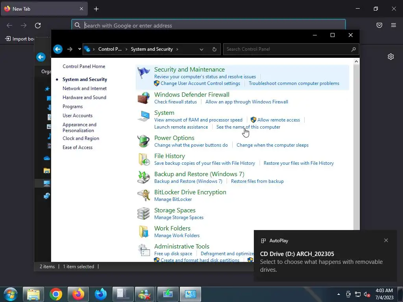The image size is (403, 302).
Task: Click Change when the computer sleeps
Action: 272,145
